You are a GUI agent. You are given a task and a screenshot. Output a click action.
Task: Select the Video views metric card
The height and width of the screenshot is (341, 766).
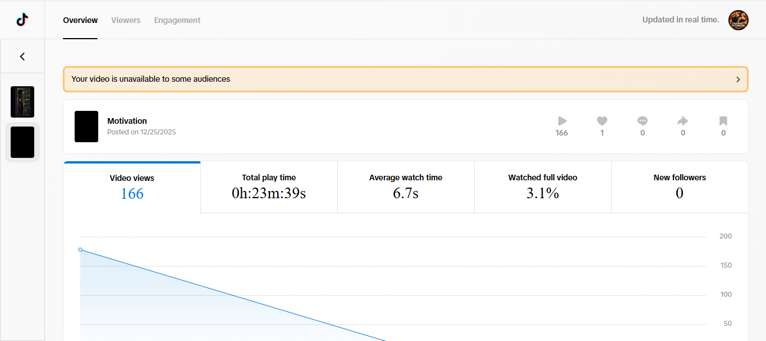pos(132,188)
